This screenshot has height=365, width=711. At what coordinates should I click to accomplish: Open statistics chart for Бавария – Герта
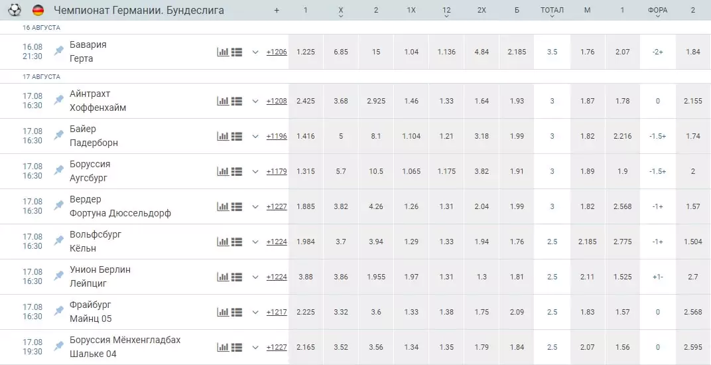(223, 52)
